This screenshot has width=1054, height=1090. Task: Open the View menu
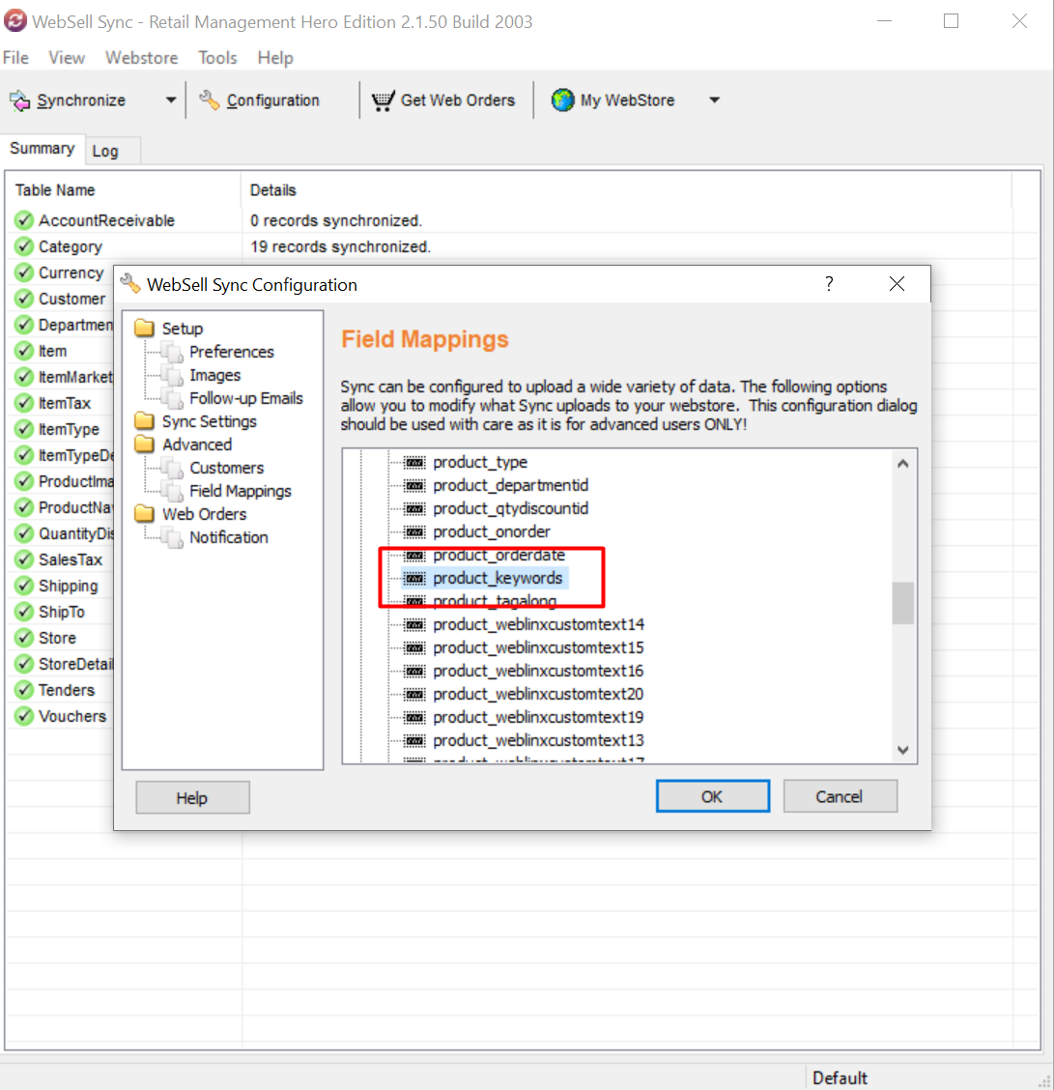coord(67,58)
